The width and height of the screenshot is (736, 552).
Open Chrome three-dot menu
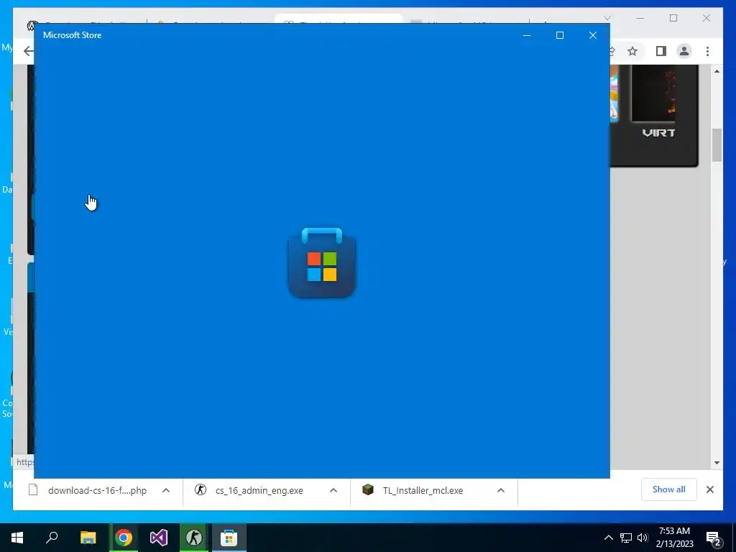(707, 51)
